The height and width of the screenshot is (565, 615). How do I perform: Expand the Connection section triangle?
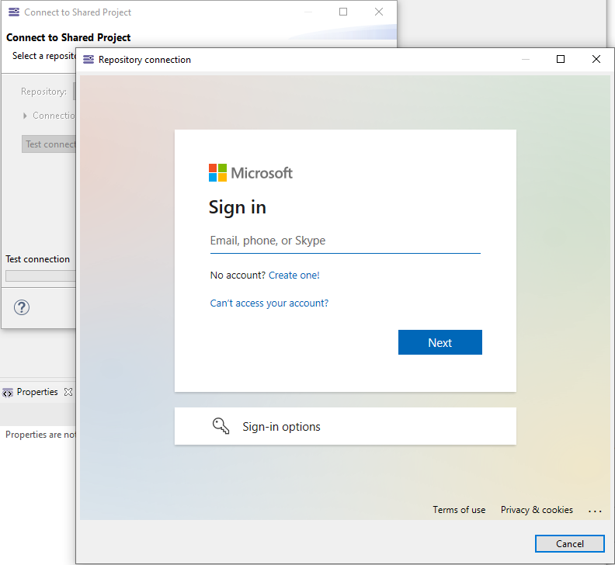[x=26, y=116]
